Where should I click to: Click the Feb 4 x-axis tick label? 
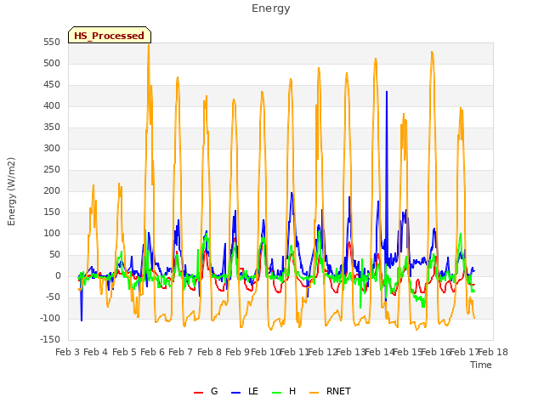click(96, 353)
